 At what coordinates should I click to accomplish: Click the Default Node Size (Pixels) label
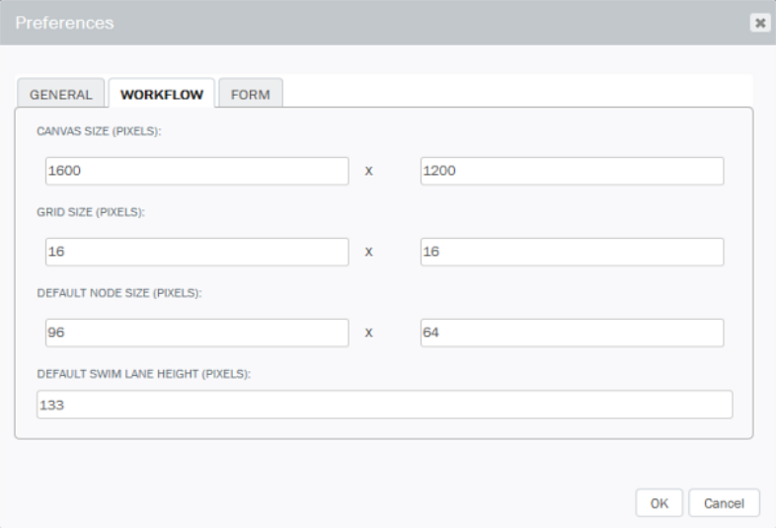pyautogui.click(x=119, y=293)
